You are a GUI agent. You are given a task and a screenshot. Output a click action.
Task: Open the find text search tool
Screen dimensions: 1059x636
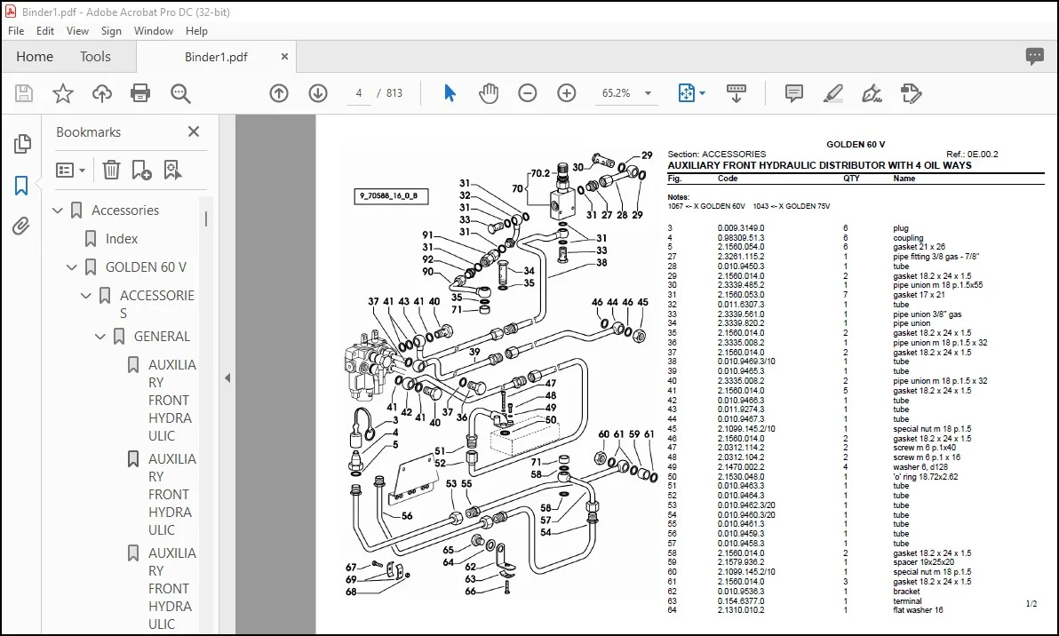(x=180, y=93)
